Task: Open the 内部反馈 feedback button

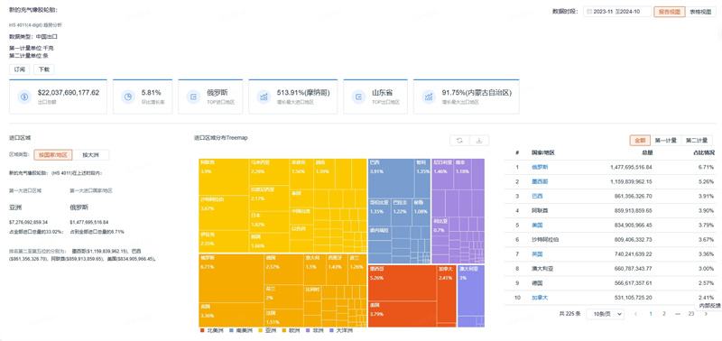Action: [709, 305]
